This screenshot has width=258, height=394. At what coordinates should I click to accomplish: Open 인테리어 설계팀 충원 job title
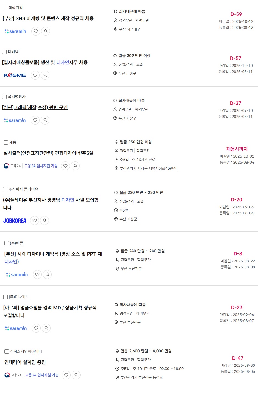click(x=25, y=362)
